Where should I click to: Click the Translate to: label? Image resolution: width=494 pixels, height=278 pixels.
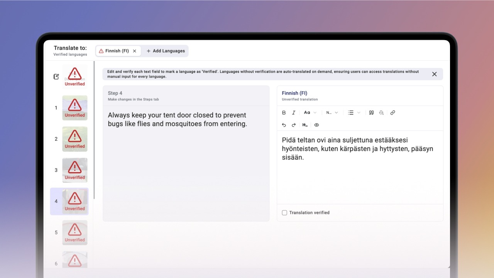[70, 48]
